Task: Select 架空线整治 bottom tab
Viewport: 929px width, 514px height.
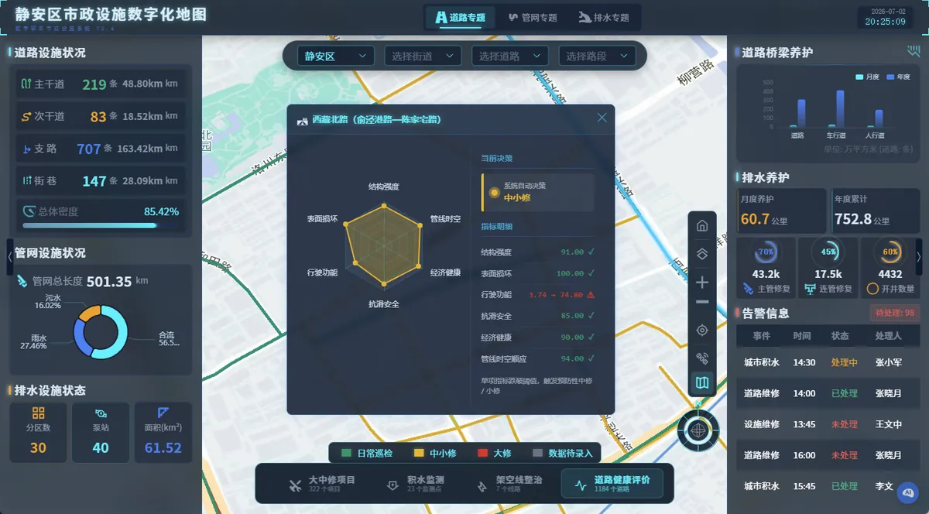Action: coord(509,484)
